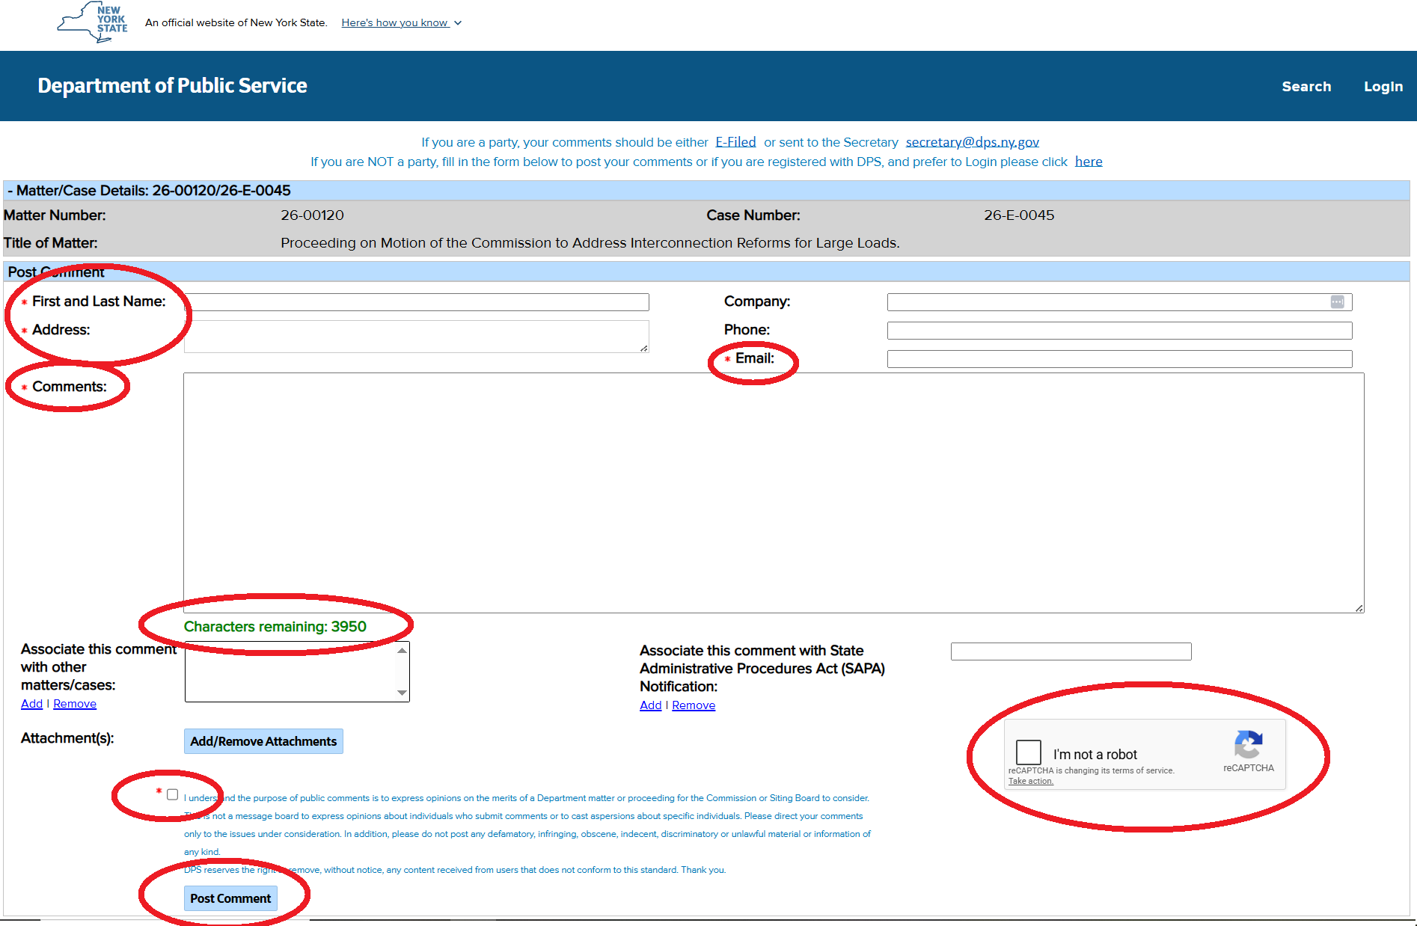
Task: Click inside the Comments text area
Action: [773, 492]
